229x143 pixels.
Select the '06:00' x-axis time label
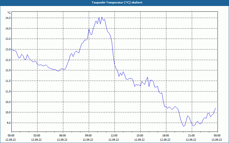point(63,136)
